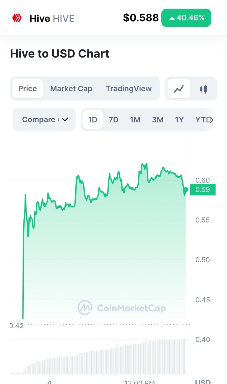
Task: Select the YTD time range
Action: click(202, 120)
